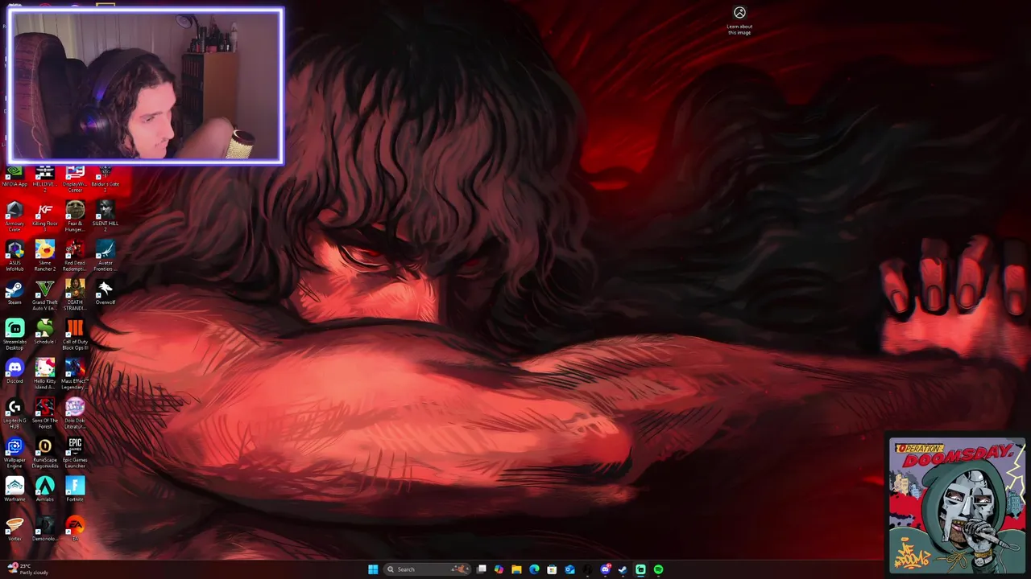1031x579 pixels.
Task: Select the Logitech G HUB shortcut
Action: 14,413
